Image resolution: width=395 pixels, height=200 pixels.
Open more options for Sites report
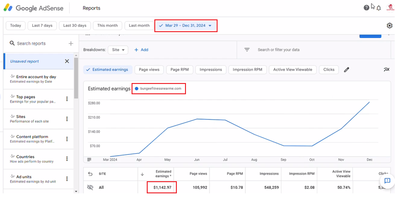(x=67, y=119)
